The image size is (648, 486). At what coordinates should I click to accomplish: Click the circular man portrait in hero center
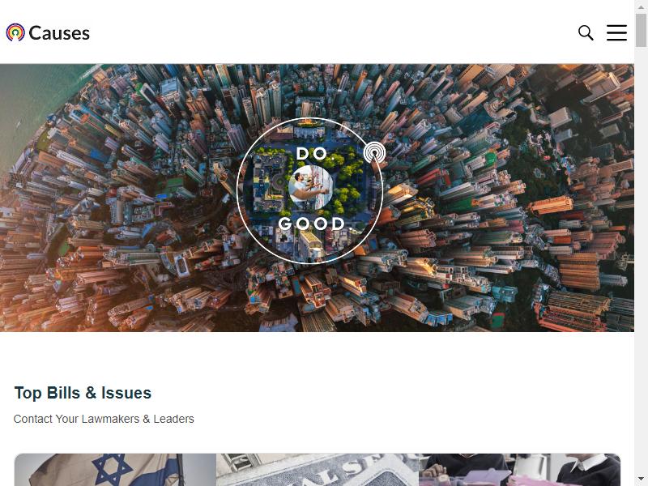pos(310,188)
